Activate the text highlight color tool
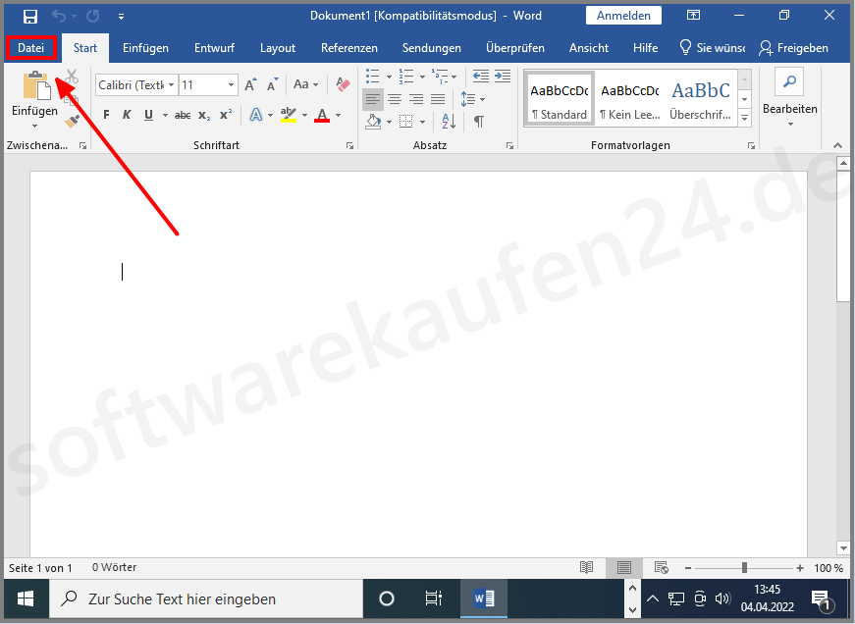The height and width of the screenshot is (624, 855). 289,115
